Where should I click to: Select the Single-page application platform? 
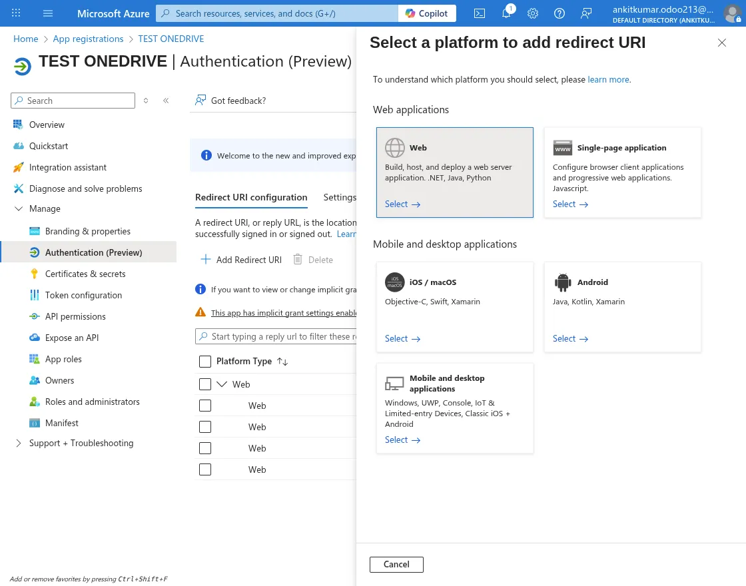[x=570, y=204]
